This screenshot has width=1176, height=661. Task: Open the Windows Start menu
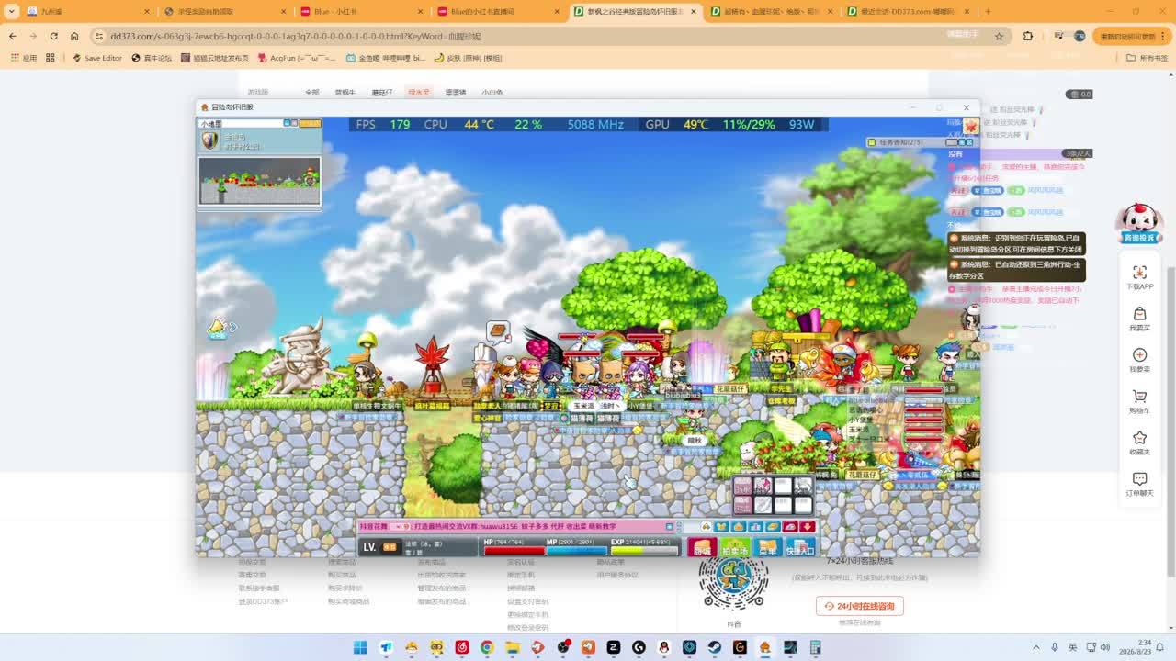pyautogui.click(x=360, y=647)
